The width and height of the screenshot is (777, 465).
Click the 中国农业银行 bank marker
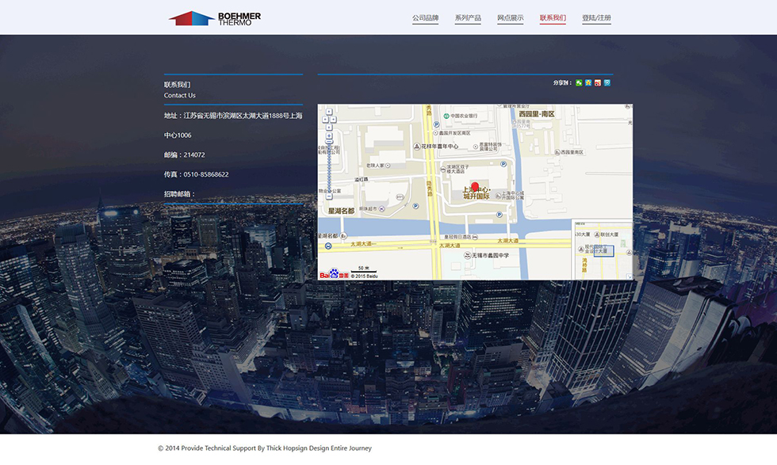[446, 116]
